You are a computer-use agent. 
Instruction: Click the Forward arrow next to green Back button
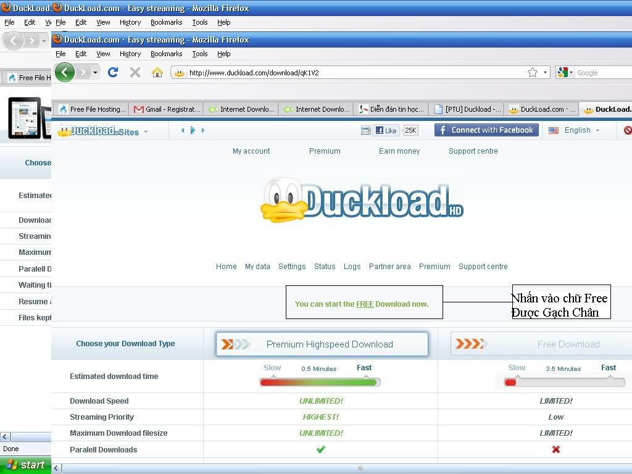(x=83, y=73)
